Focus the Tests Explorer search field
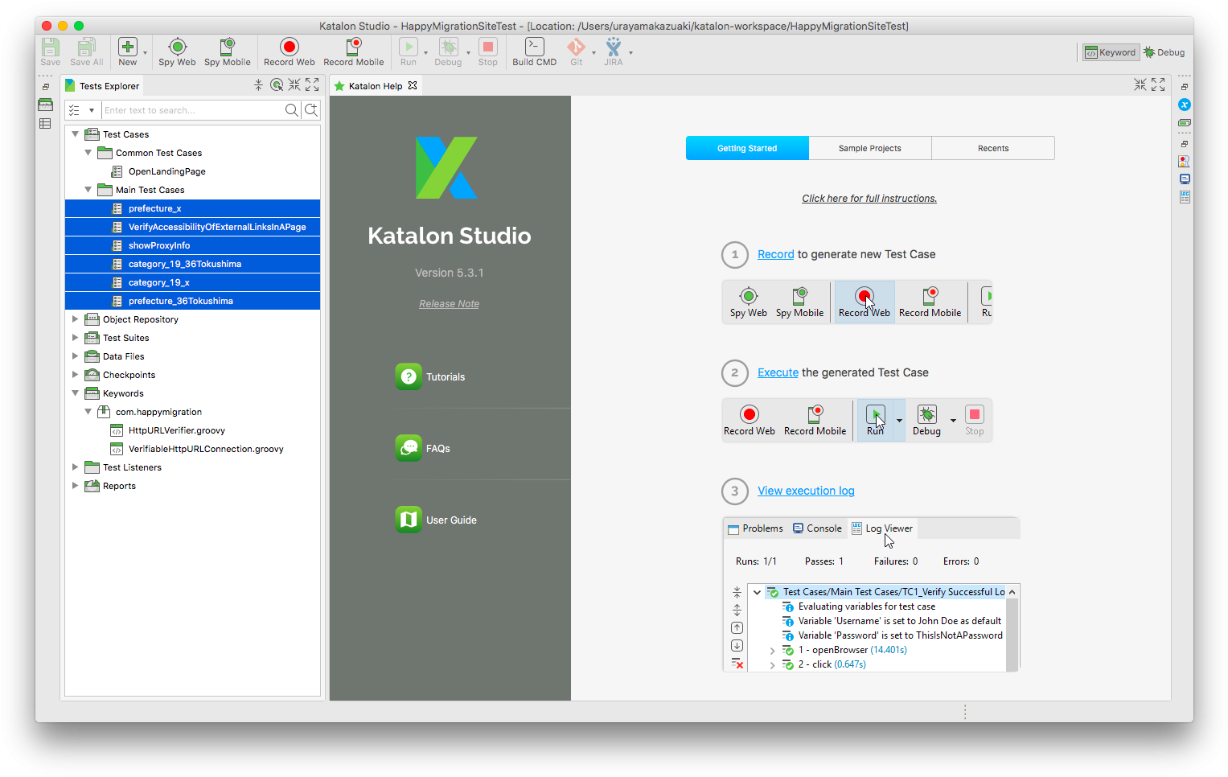 pos(193,110)
